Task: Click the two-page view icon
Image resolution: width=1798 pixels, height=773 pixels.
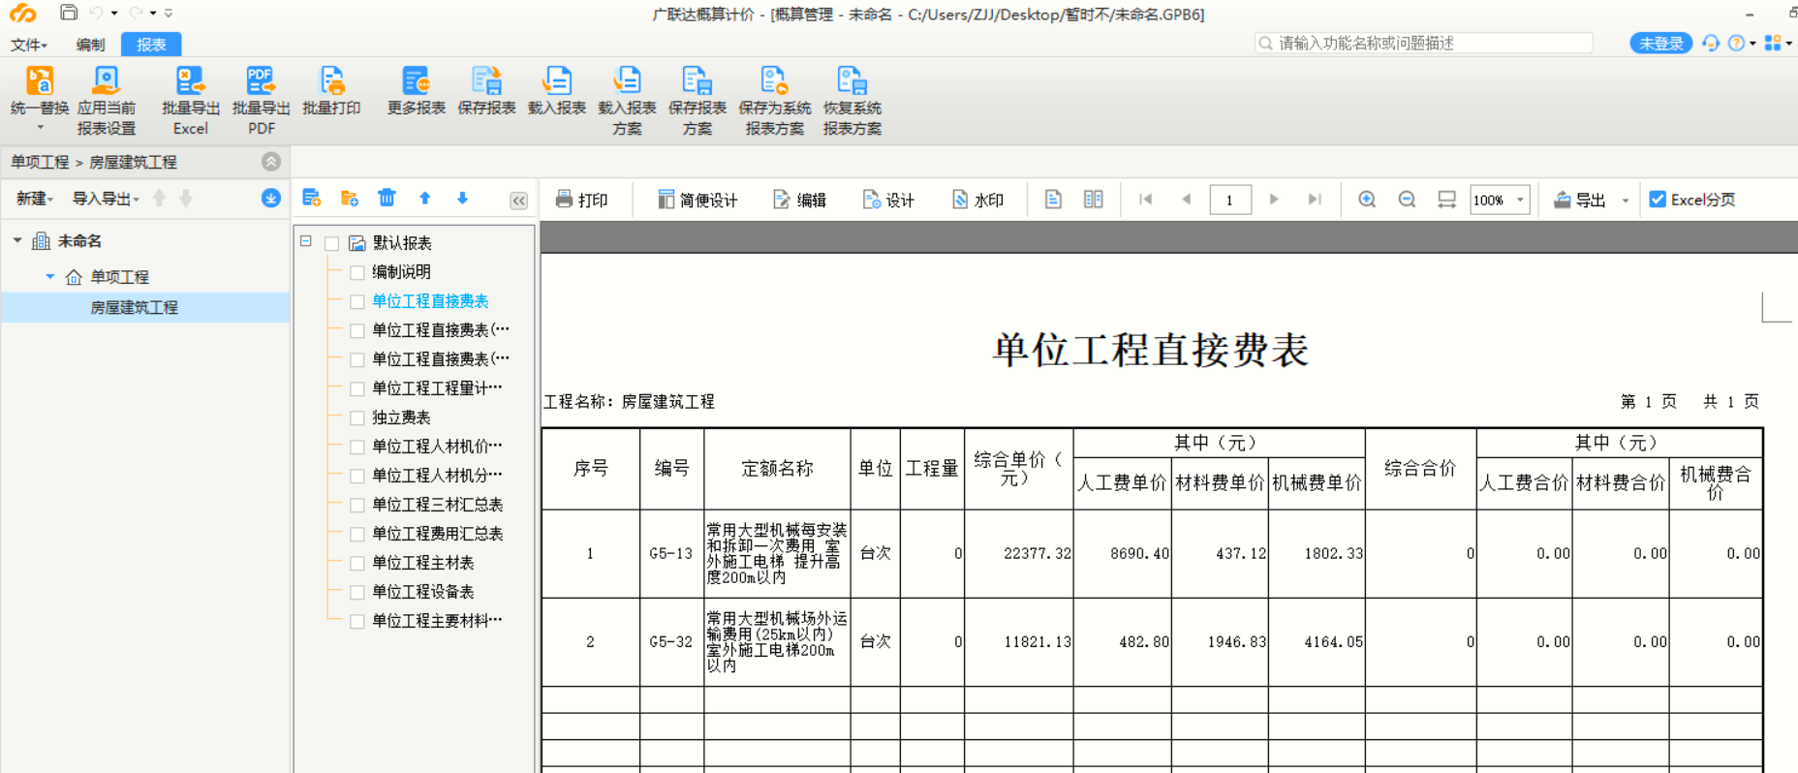Action: (1093, 200)
